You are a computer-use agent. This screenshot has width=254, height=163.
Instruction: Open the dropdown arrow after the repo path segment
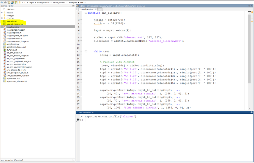click(35, 3)
